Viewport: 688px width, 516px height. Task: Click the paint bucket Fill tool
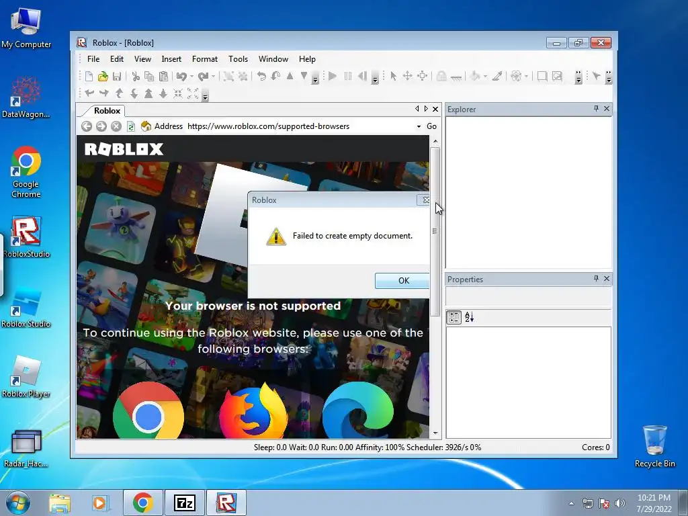click(475, 77)
